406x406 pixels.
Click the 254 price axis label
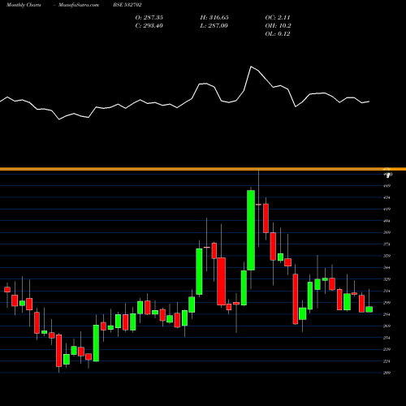click(387, 338)
